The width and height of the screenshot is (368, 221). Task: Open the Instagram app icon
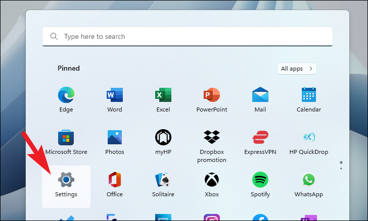tap(212, 217)
